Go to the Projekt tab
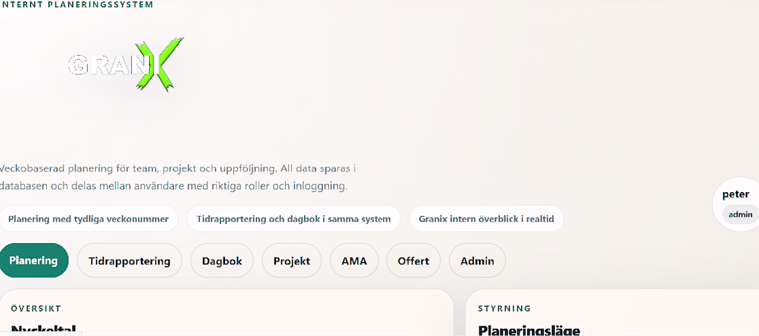This screenshot has height=336, width=759. (x=291, y=261)
